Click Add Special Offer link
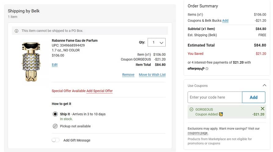The width and height of the screenshot is (273, 152). 99,91
